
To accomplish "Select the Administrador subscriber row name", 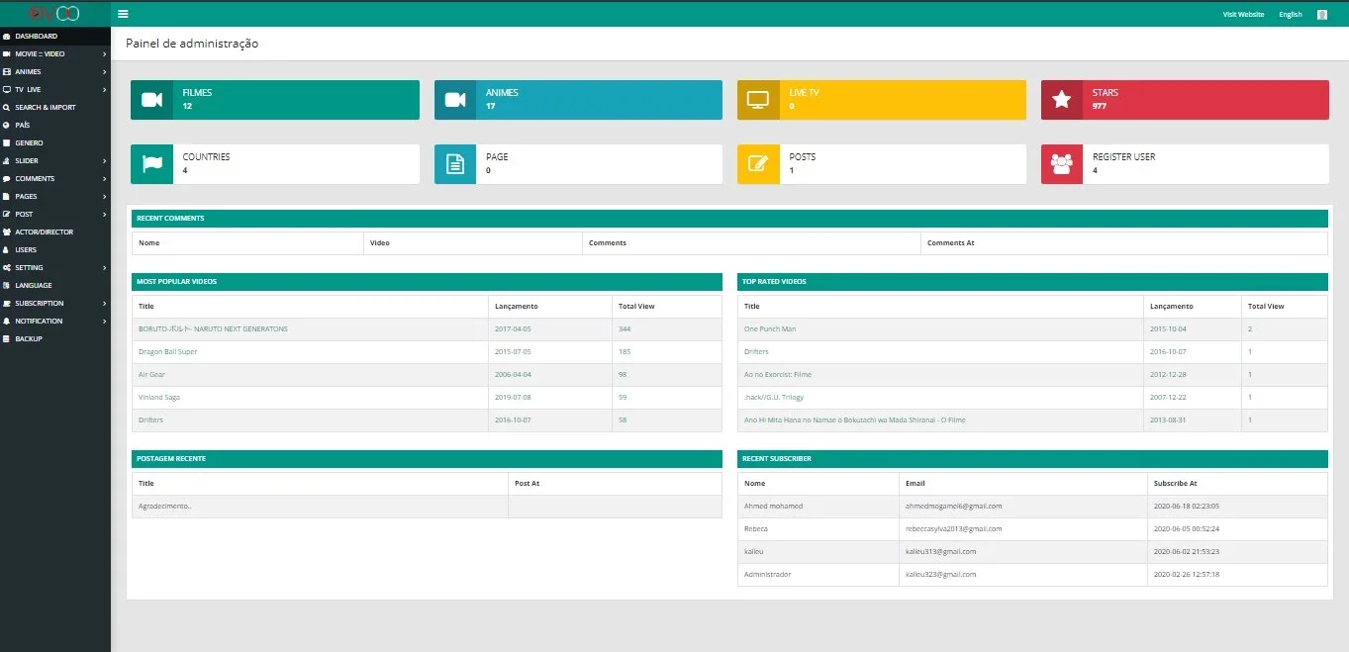I will (768, 575).
